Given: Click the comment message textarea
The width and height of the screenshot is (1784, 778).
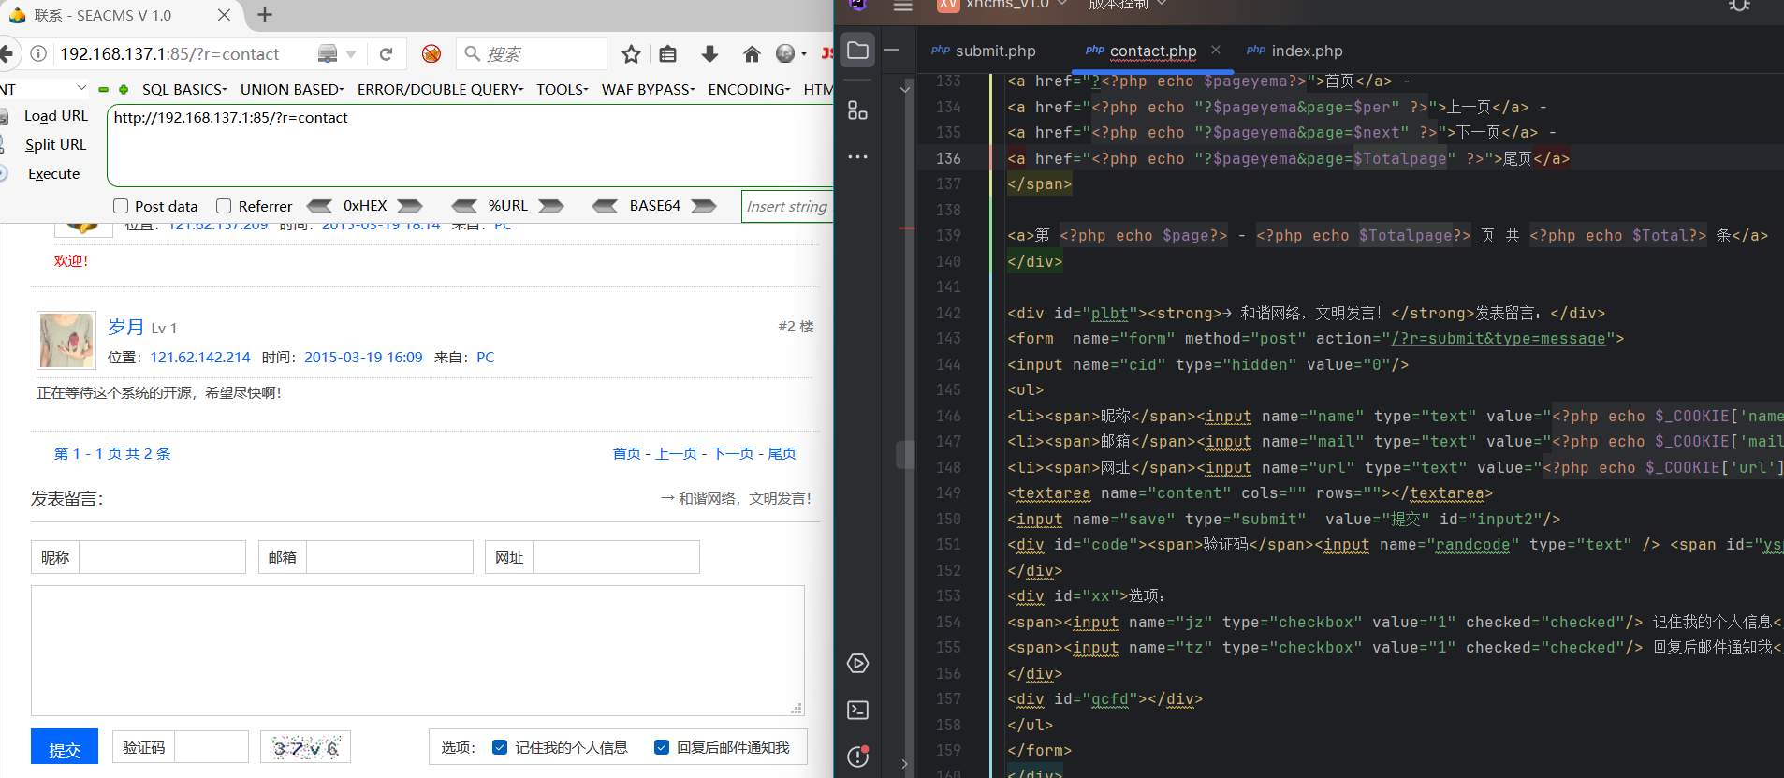Looking at the screenshot, I should pos(417,651).
